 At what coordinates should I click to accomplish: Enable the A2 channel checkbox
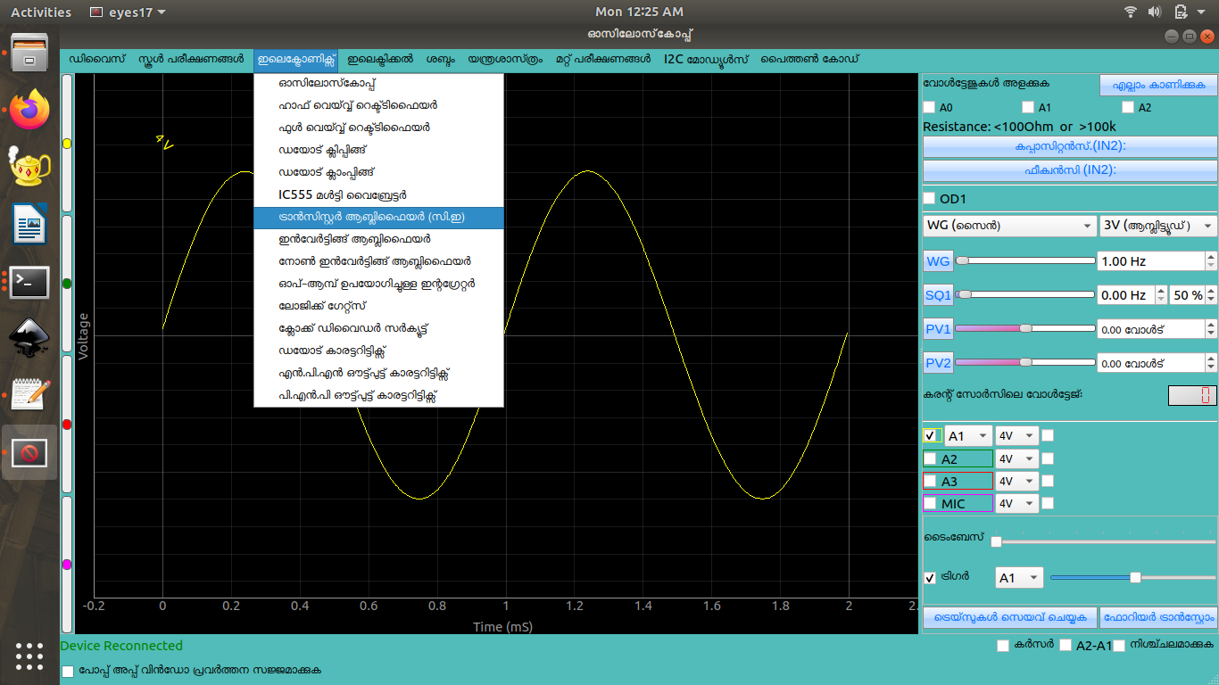pyautogui.click(x=930, y=458)
